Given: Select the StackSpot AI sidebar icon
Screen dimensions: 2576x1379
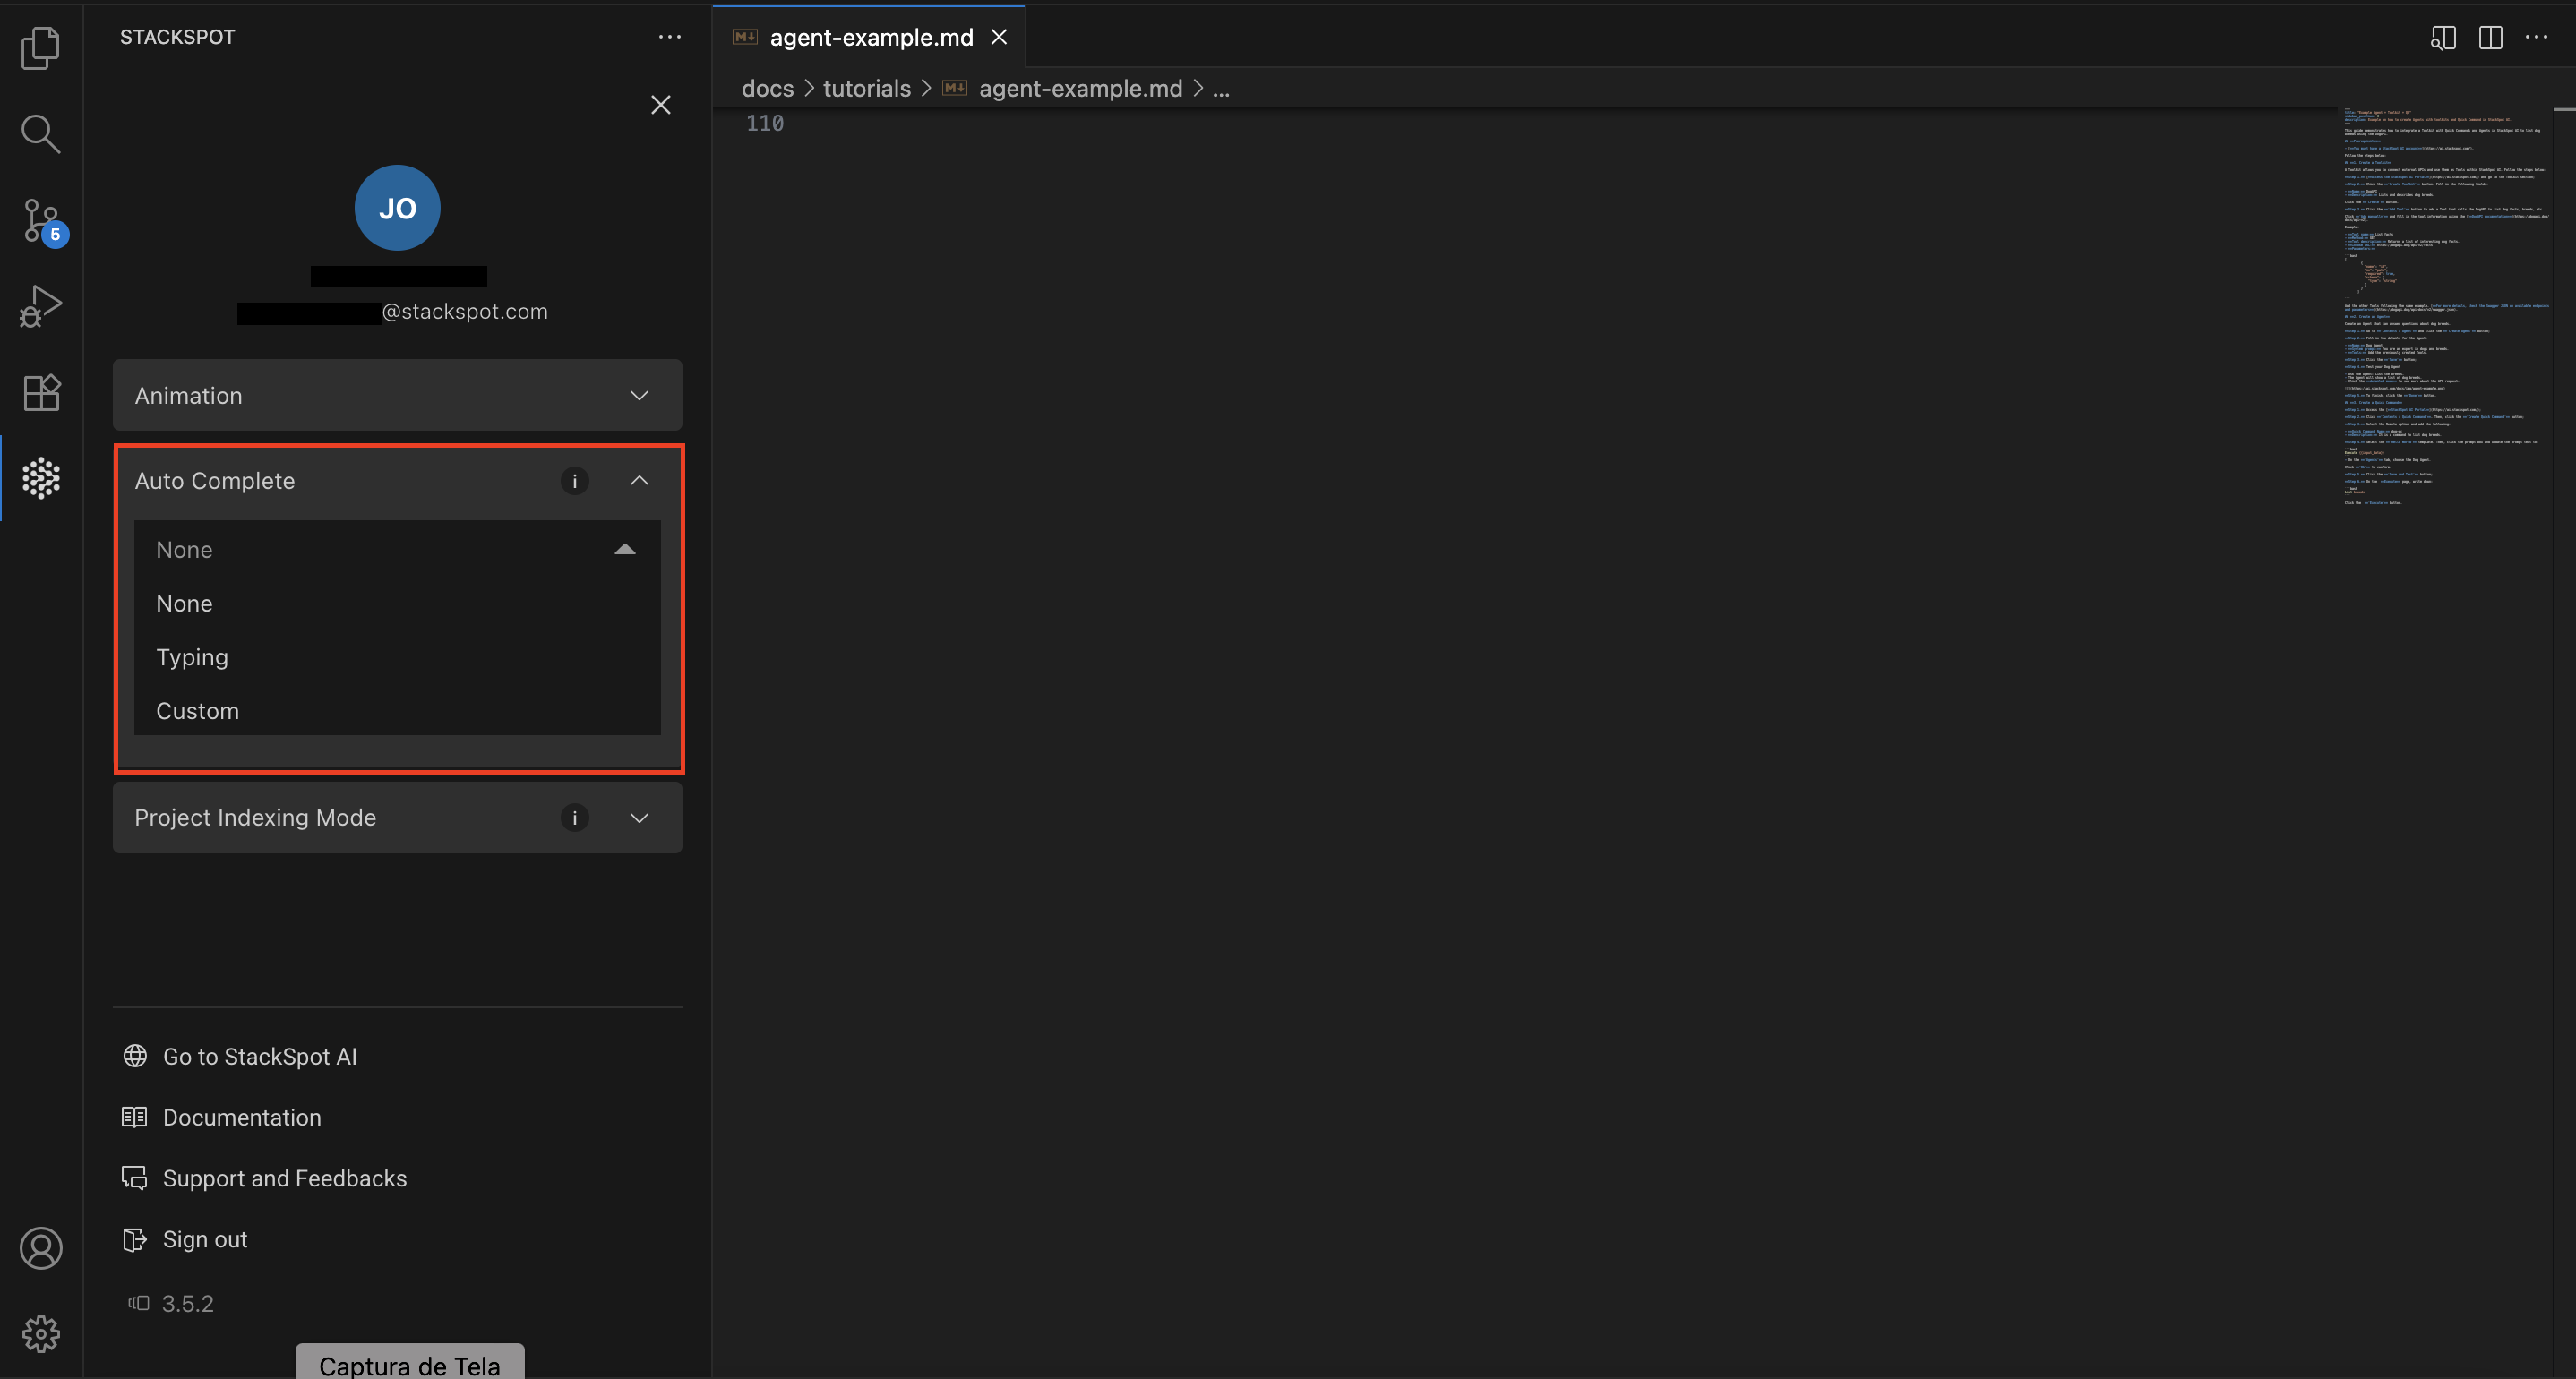Looking at the screenshot, I should [x=40, y=478].
